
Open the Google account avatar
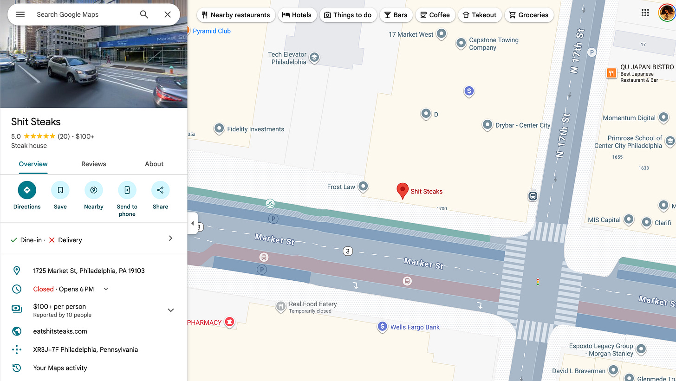pyautogui.click(x=667, y=13)
